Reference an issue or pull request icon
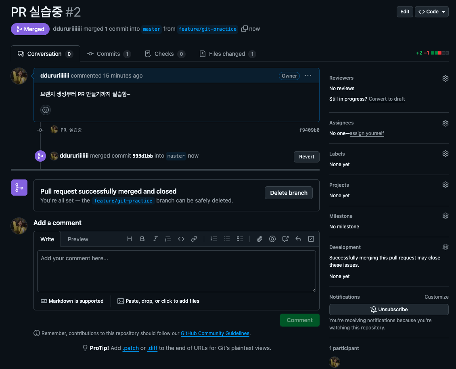456x369 pixels. pos(285,239)
